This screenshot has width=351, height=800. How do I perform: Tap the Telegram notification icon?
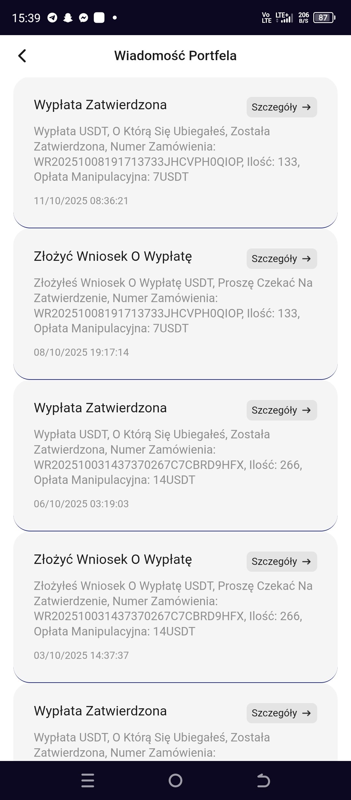tap(52, 18)
